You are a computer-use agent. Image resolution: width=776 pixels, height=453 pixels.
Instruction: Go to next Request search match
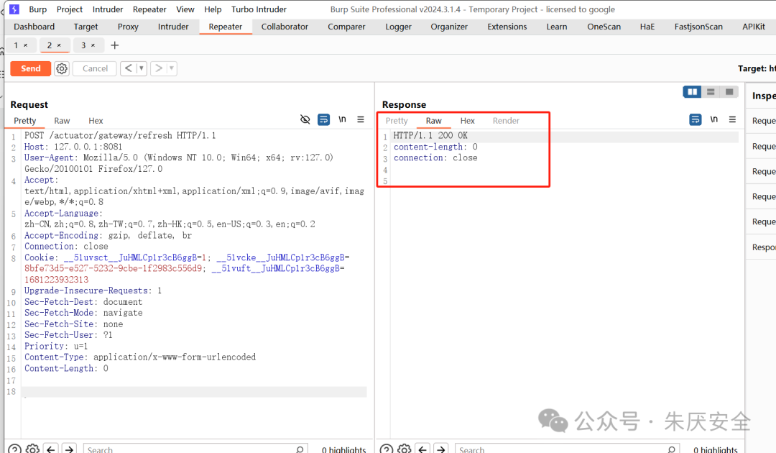pos(69,449)
